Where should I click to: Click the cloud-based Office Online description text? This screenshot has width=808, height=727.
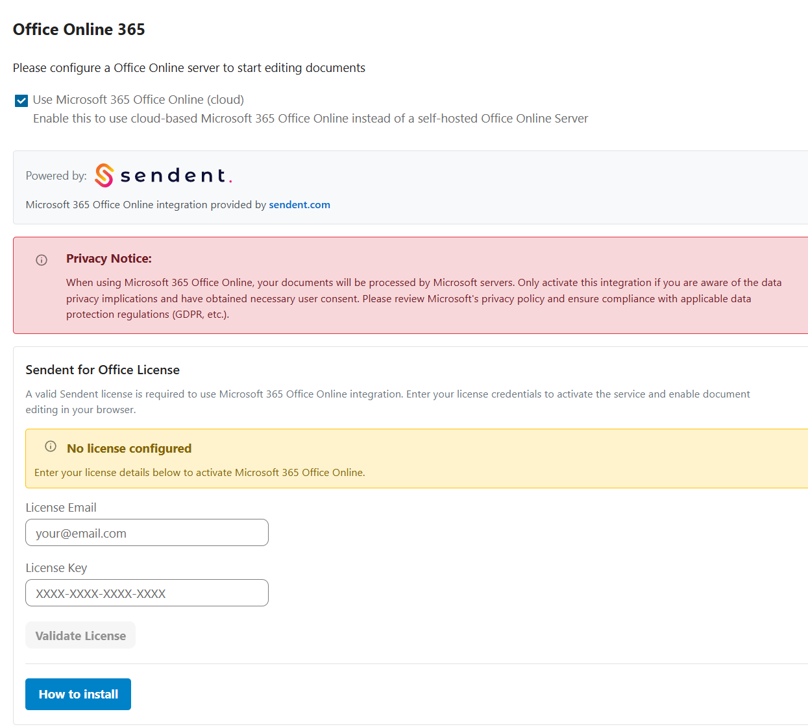[x=310, y=119]
